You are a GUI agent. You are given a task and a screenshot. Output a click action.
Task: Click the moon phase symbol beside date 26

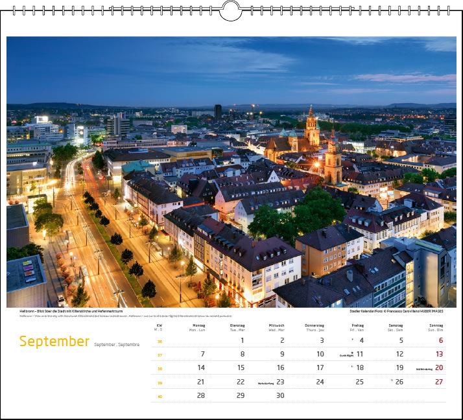coord(392,380)
